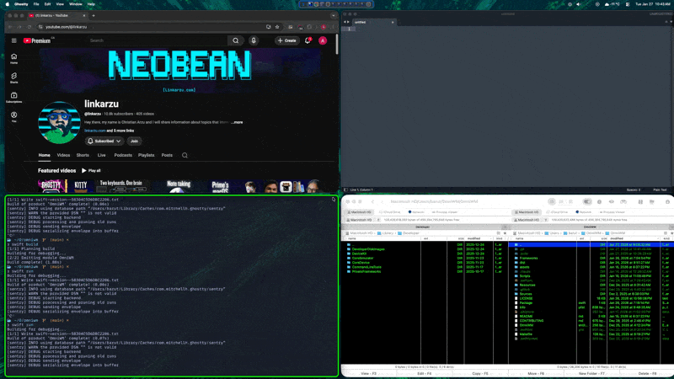This screenshot has width=674, height=379.
Task: Click the Copy - F5 button
Action: [480, 373]
